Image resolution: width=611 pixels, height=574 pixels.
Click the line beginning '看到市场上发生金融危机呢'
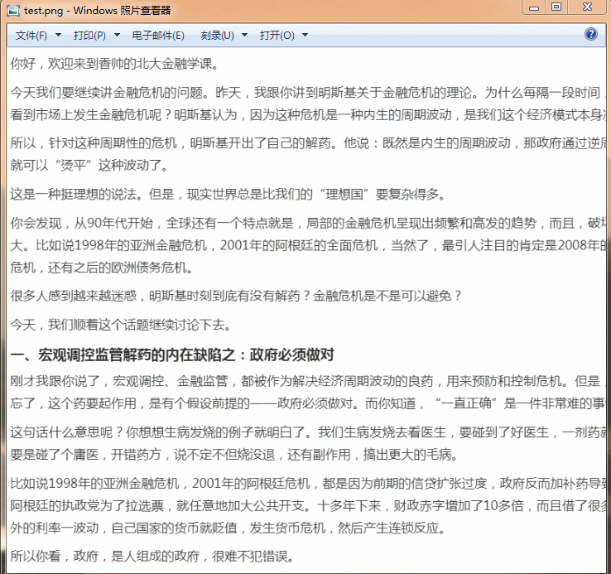(308, 114)
